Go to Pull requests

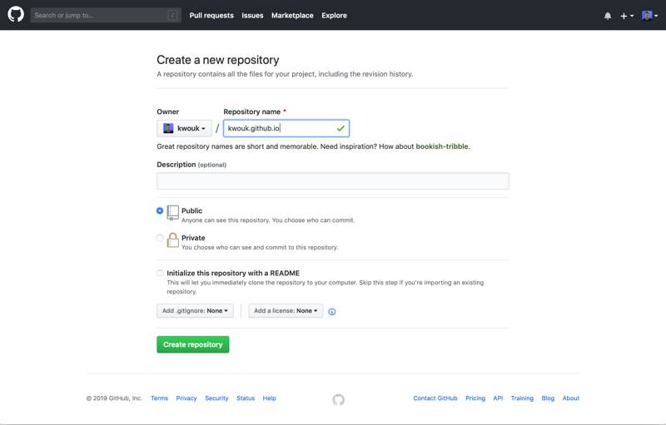[x=211, y=15]
